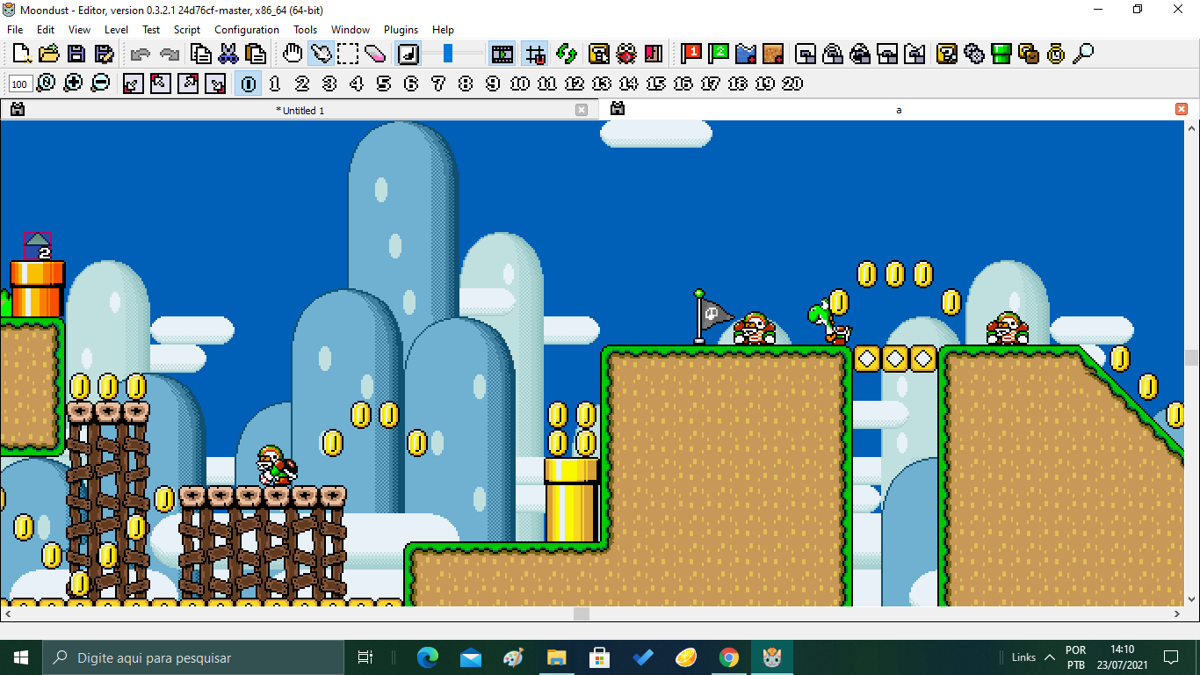This screenshot has height=675, width=1200.
Task: Click the vertical scrollbar thumb
Action: pos(1192,357)
